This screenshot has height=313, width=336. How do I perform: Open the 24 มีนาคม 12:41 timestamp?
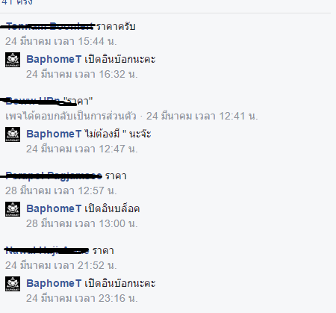(202, 116)
